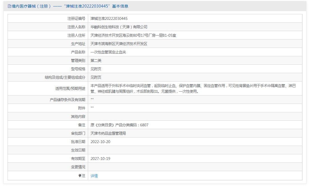Viewport: 314px width, 191px height.
Task: Click the 结构及组成/主要组成成分 label
Action: pos(65,77)
